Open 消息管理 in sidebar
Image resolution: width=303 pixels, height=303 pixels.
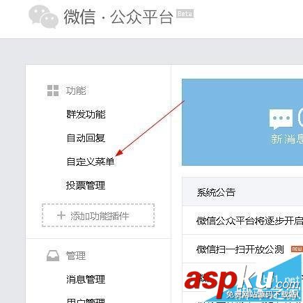(x=86, y=279)
